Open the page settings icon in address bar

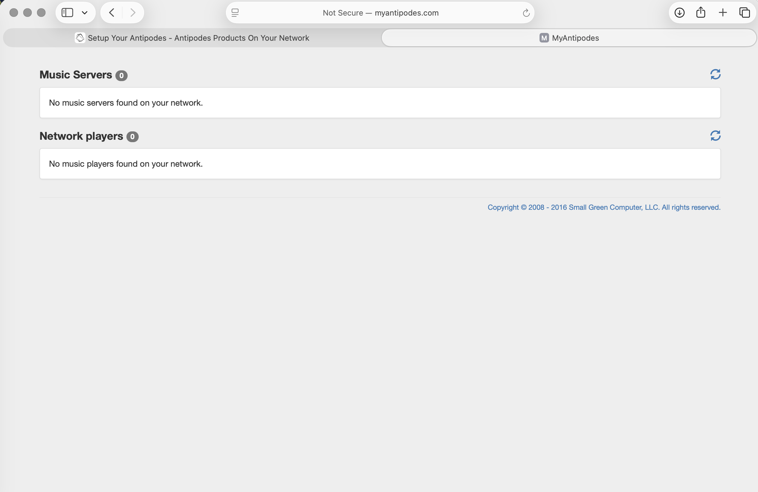click(235, 13)
